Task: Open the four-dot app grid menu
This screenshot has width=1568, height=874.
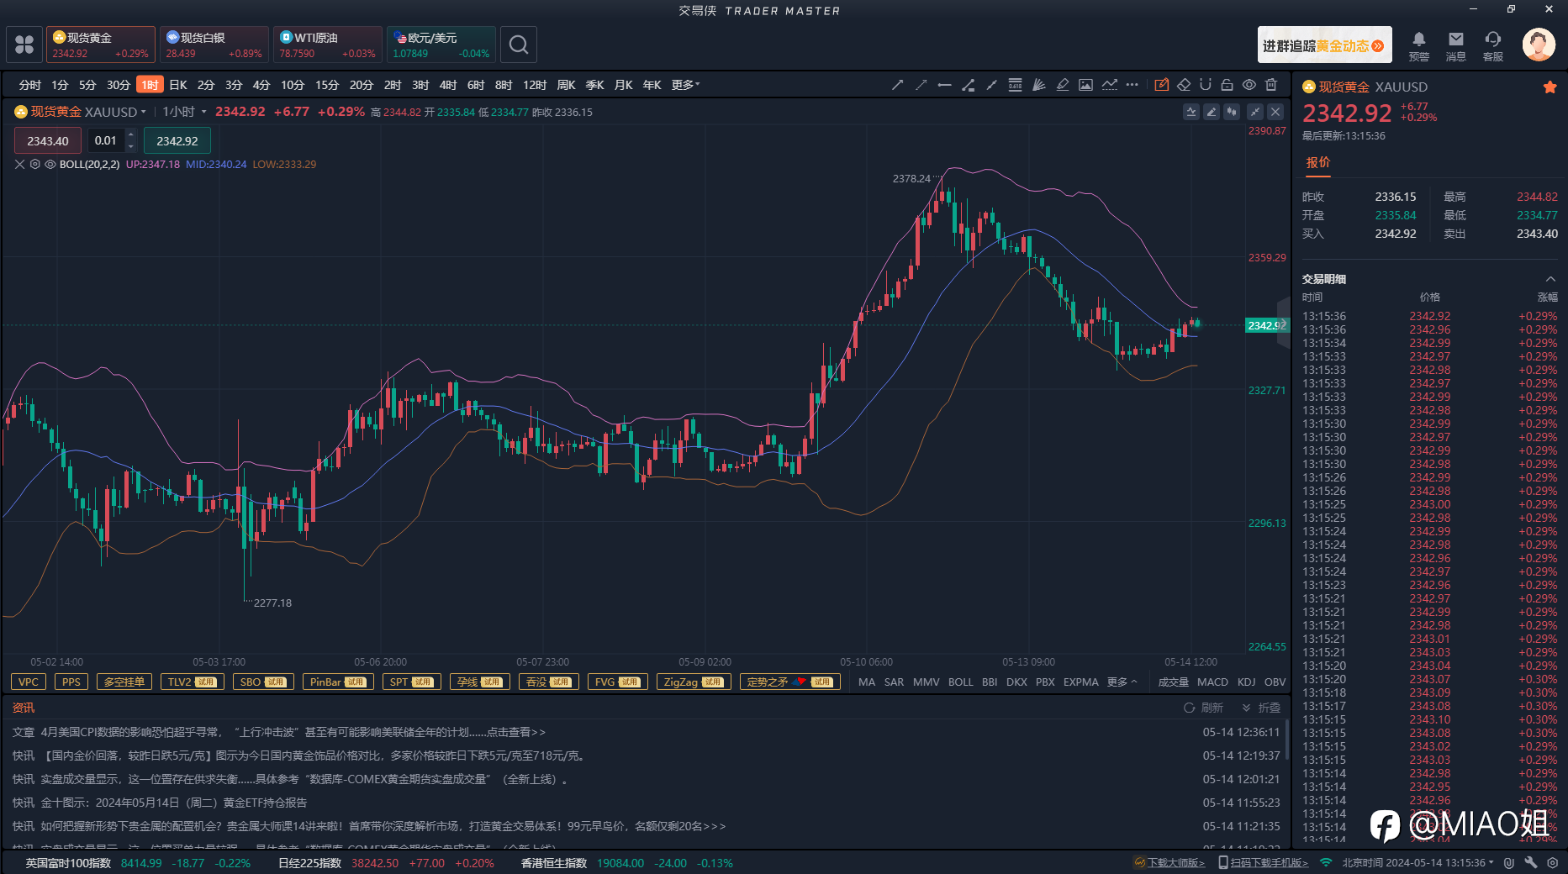Action: click(24, 45)
